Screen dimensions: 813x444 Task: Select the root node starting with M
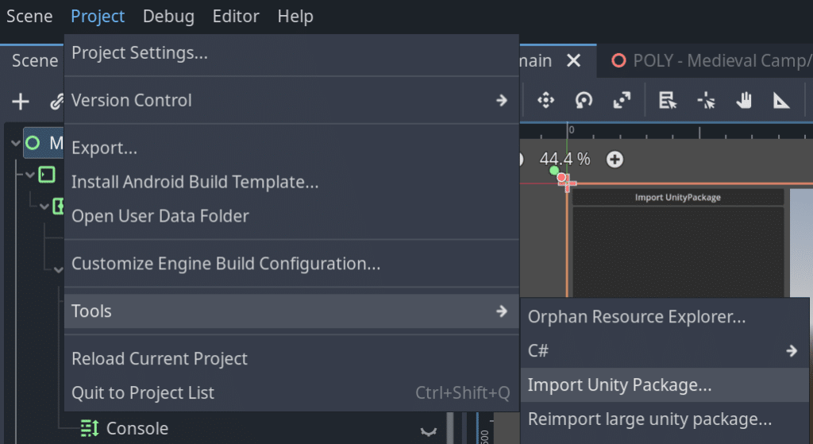[44, 143]
